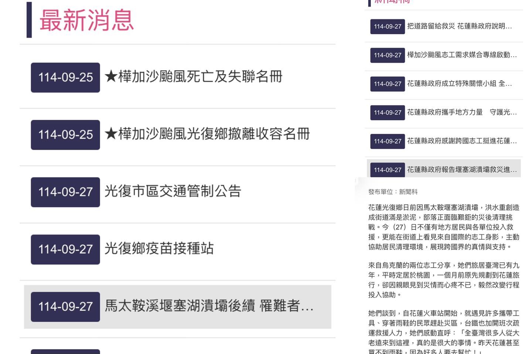Click date badge beside 光復市區交通管制公告
Screen dimensions: 532x354
tap(65, 192)
